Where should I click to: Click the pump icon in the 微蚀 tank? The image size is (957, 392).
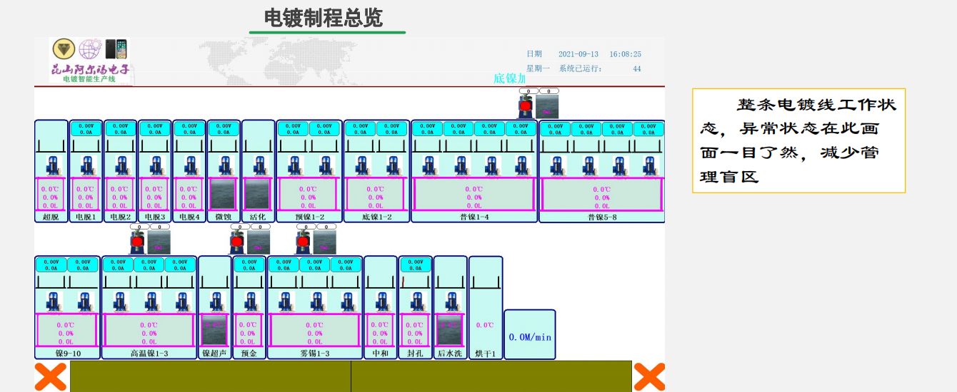pos(224,165)
